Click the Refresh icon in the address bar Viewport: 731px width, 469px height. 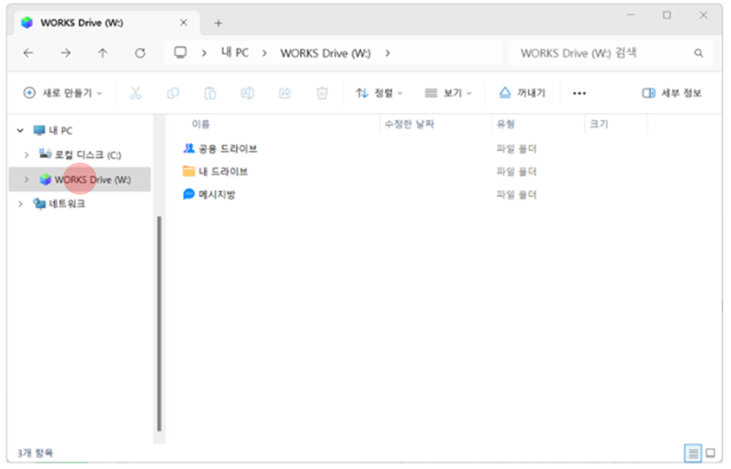[139, 53]
